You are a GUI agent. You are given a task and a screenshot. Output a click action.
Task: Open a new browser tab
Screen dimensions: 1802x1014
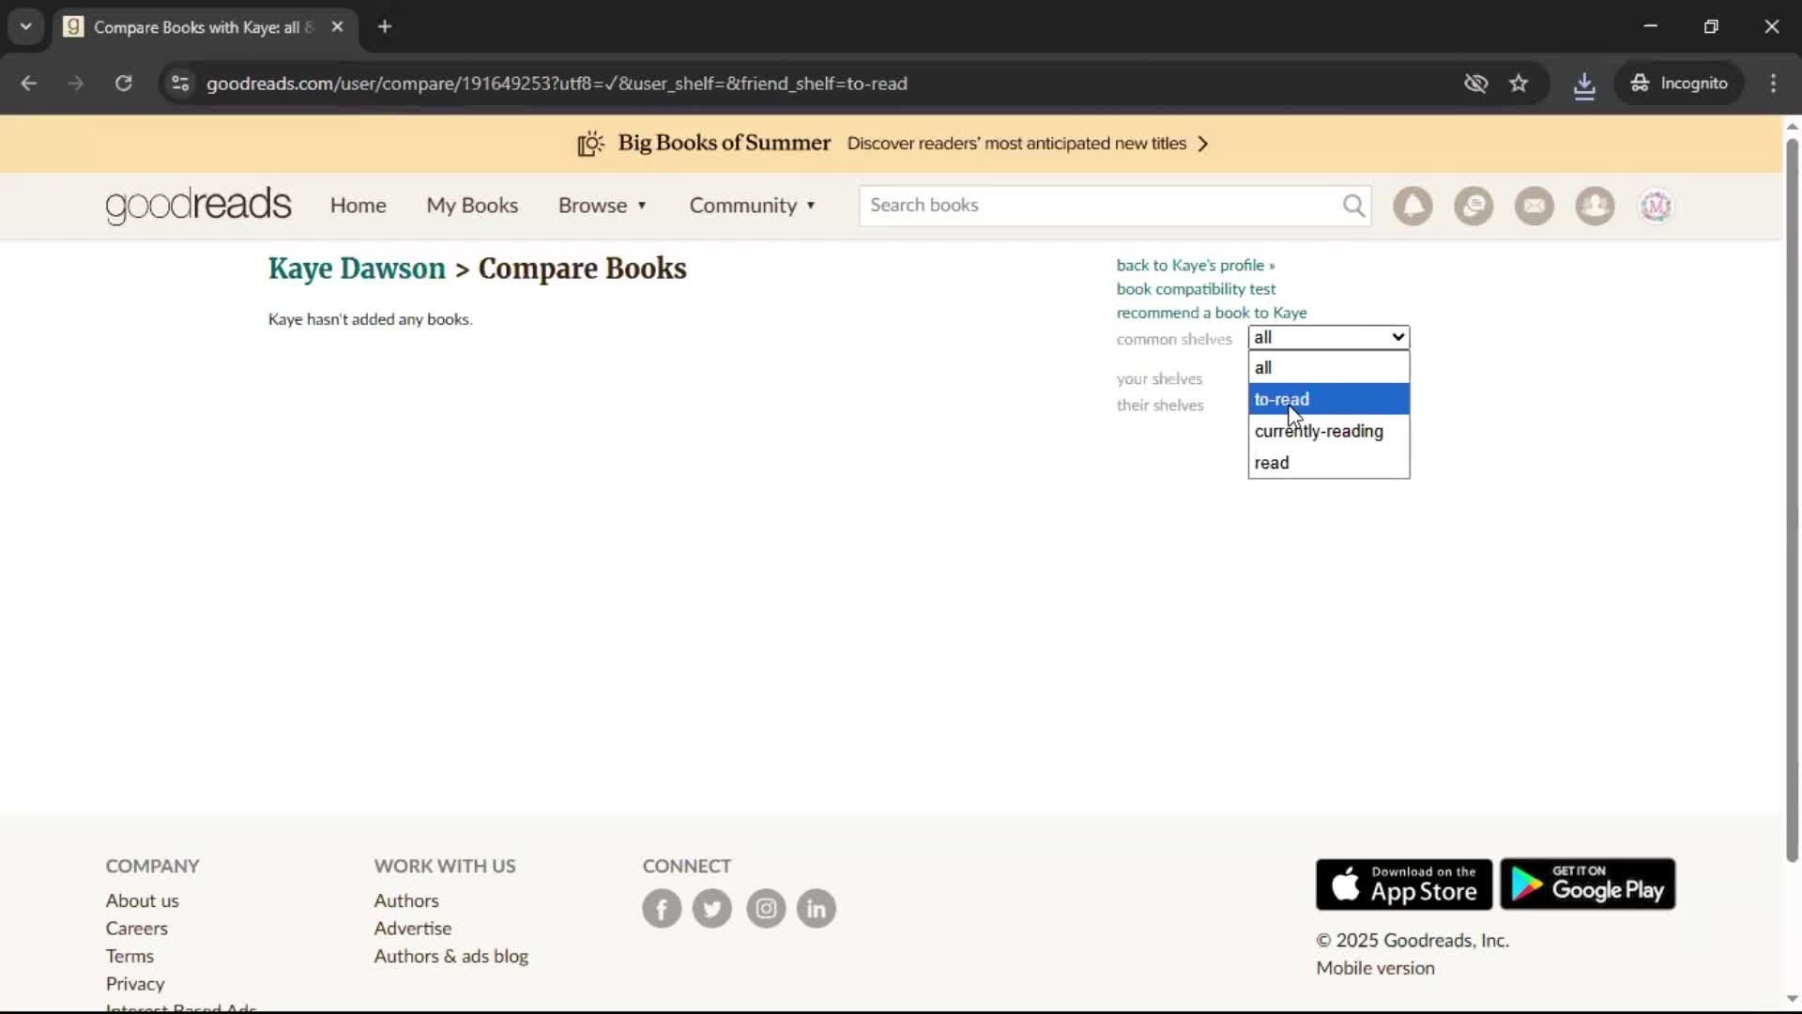coord(385,26)
